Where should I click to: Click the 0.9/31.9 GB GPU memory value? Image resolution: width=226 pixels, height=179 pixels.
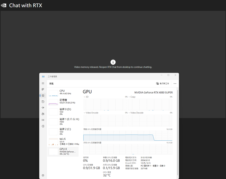click(x=91, y=168)
